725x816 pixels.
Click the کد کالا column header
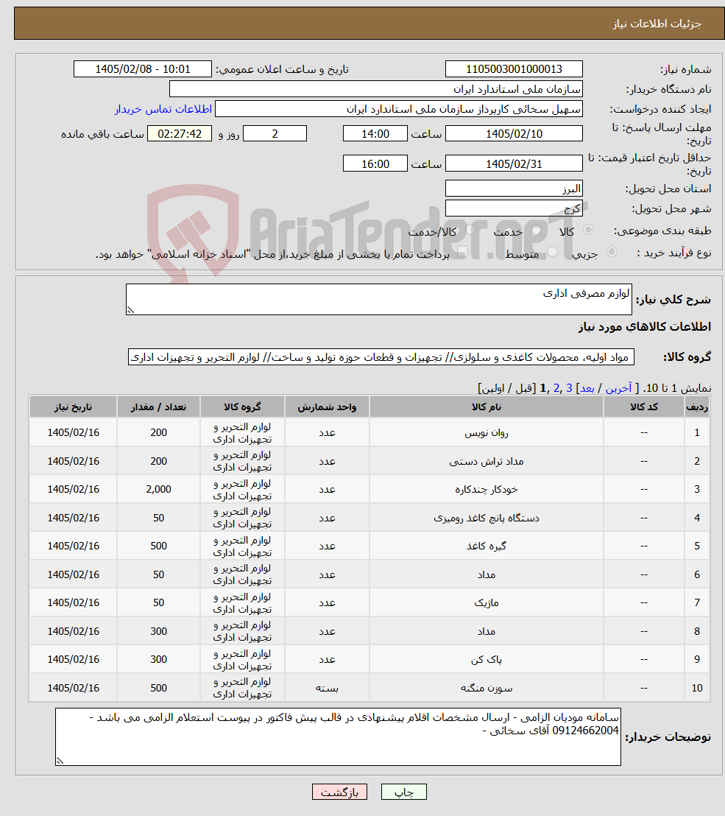tap(644, 407)
